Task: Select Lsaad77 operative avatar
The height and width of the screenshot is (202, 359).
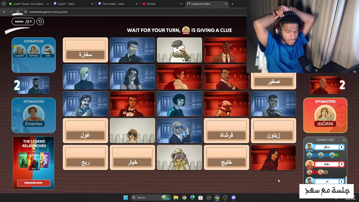Action: (19, 51)
